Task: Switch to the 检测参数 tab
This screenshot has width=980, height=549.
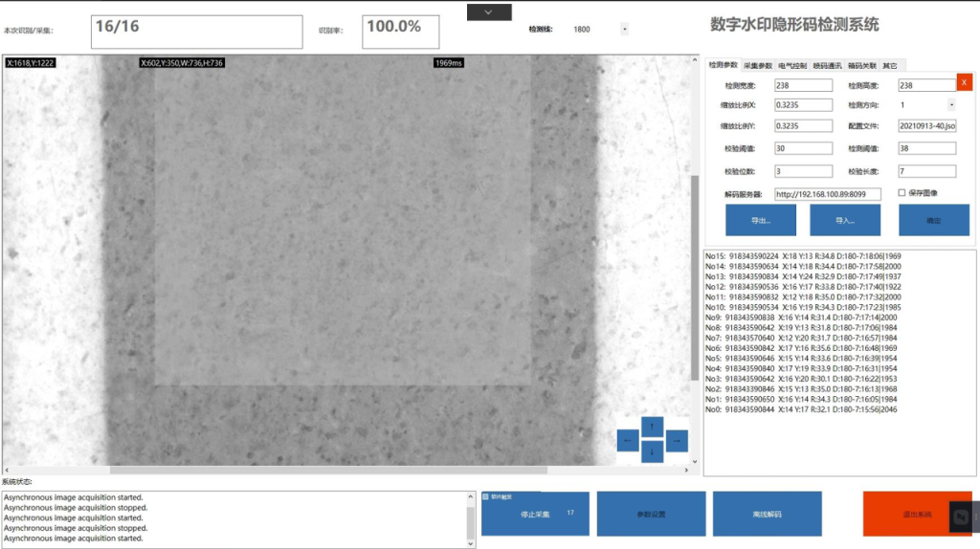Action: [x=724, y=65]
